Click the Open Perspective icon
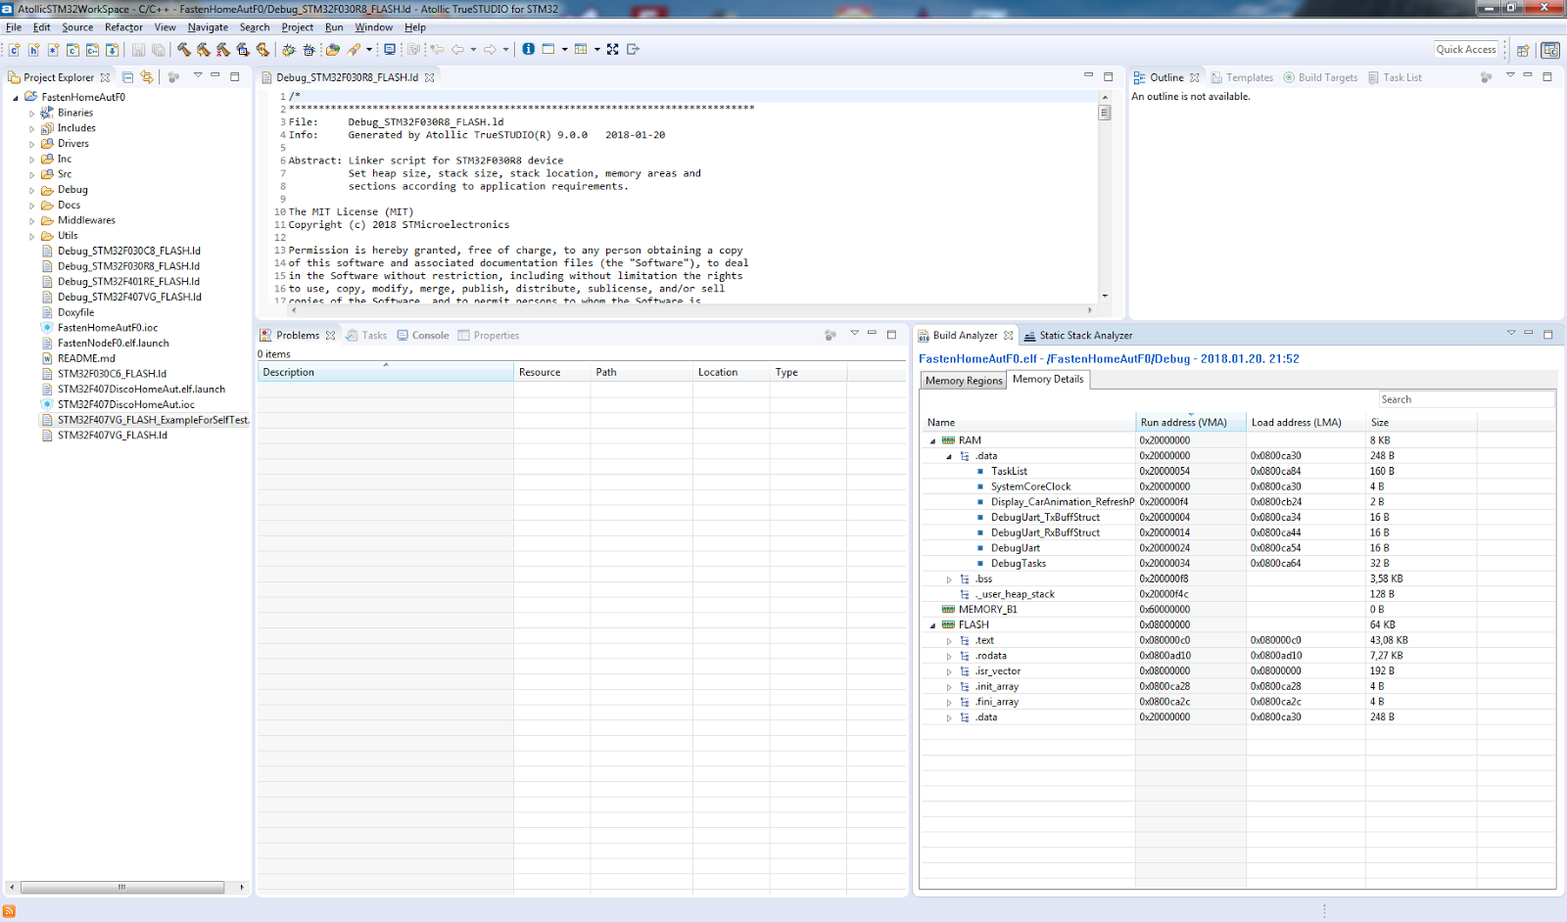The width and height of the screenshot is (1567, 922). 1523,50
